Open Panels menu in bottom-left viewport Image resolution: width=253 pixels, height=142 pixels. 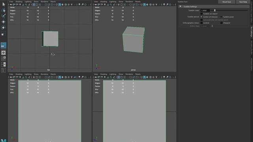[x=53, y=74]
